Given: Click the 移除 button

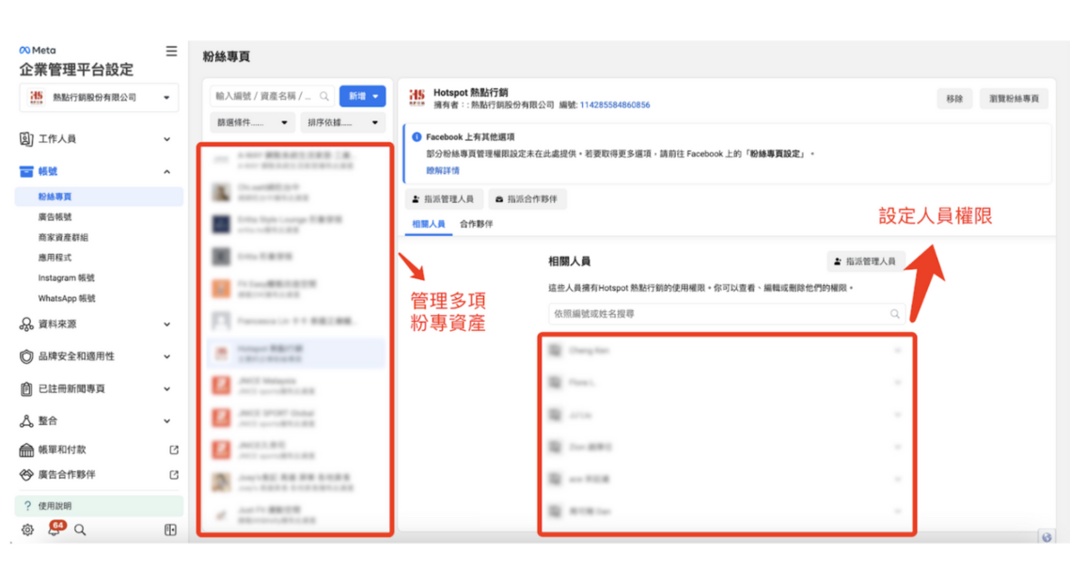Looking at the screenshot, I should tap(954, 99).
